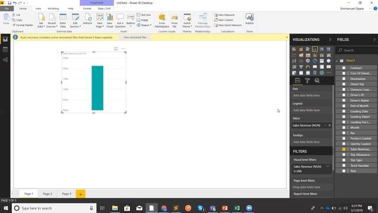Collapse the Fields pane
Image resolution: width=378 pixels, height=213 pixels.
374,40
